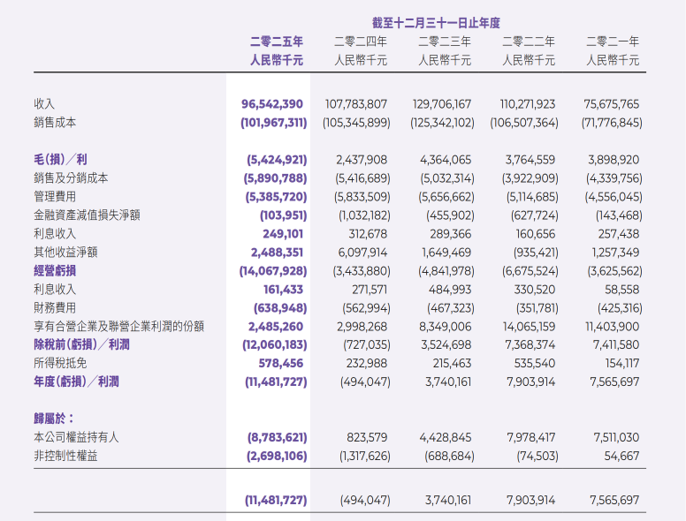Click the gross profit value 4,364,065
Image resolution: width=686 pixels, height=521 pixels.
pos(446,160)
